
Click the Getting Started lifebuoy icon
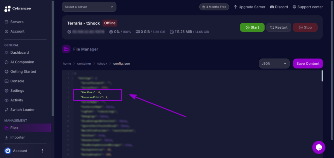click(x=7, y=72)
